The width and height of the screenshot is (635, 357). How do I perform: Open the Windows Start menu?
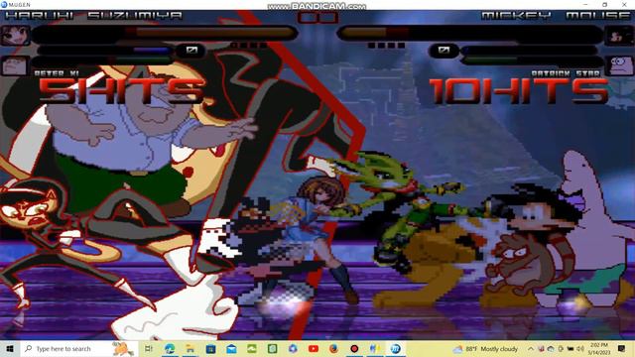pyautogui.click(x=10, y=348)
